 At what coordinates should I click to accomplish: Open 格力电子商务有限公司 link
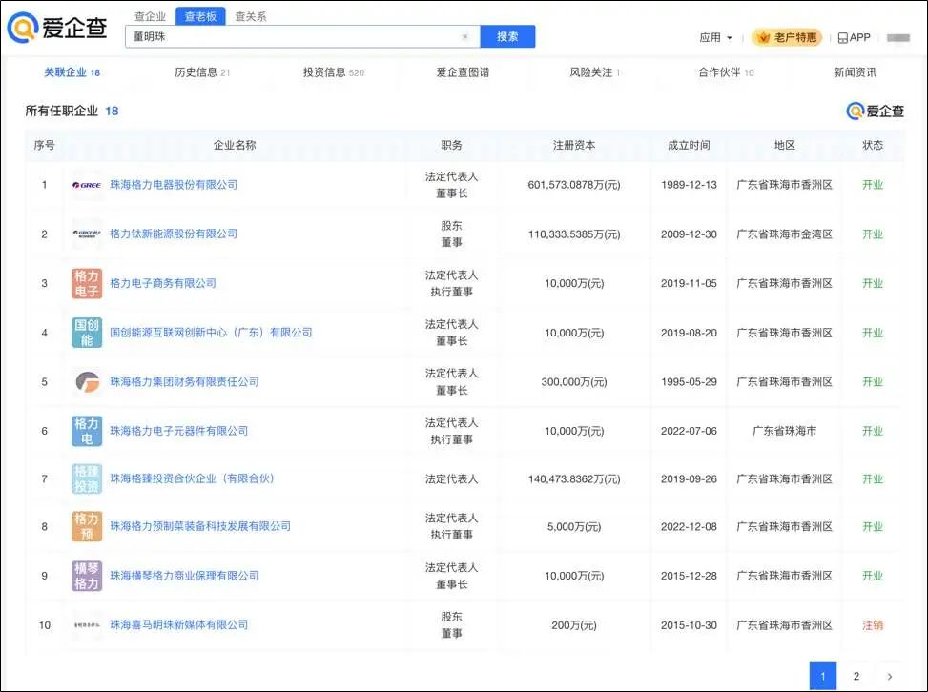tap(163, 283)
